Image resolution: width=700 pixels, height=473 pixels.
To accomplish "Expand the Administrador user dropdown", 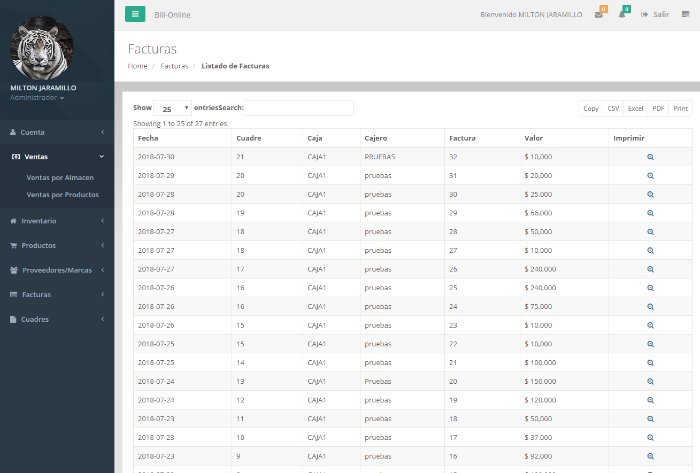I will tap(37, 98).
